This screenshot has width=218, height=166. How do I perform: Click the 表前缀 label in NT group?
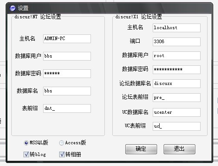pyautogui.click(x=30, y=108)
